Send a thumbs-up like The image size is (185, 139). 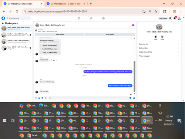pyautogui.click(x=134, y=98)
